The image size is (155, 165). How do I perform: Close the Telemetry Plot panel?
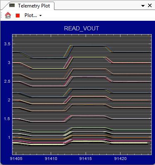tap(150, 5)
